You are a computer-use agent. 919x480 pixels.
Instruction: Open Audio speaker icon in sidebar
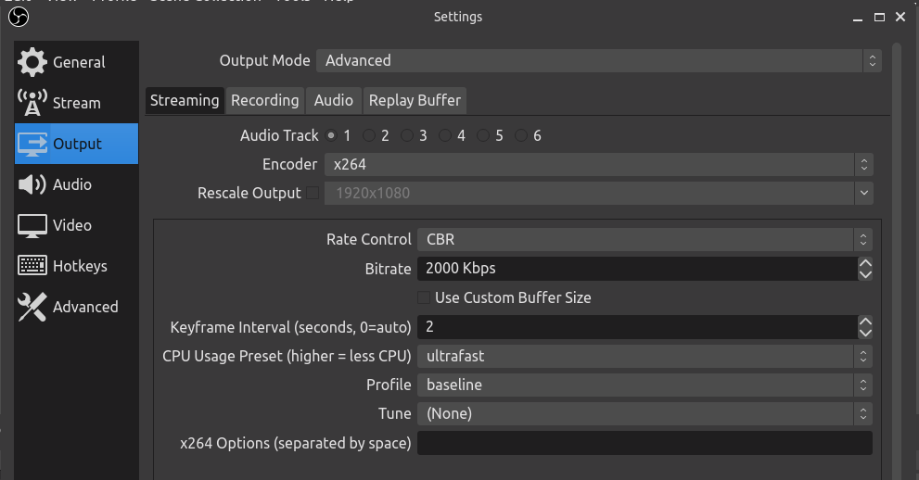[32, 184]
